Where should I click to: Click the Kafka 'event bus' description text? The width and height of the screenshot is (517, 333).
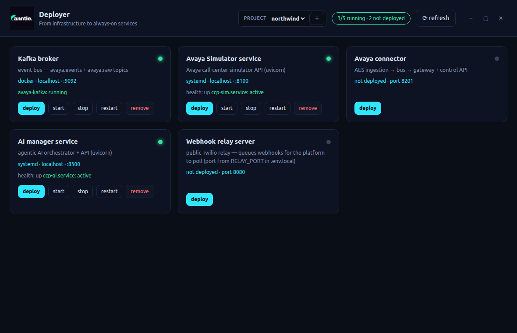(73, 70)
